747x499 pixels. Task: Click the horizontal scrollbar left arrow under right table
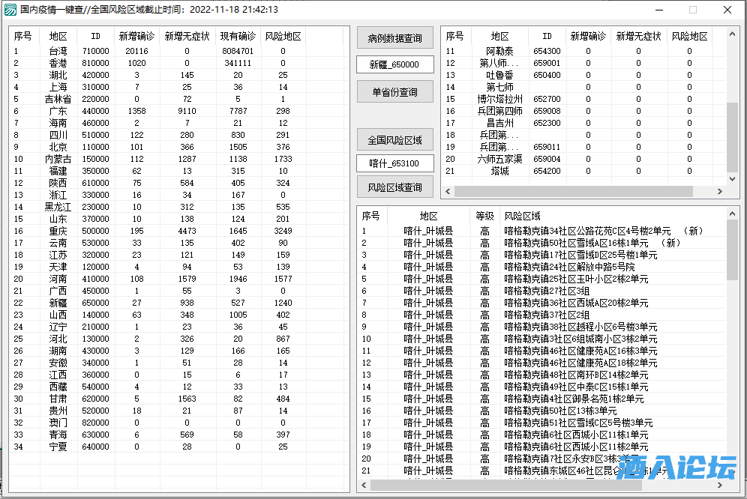point(446,193)
